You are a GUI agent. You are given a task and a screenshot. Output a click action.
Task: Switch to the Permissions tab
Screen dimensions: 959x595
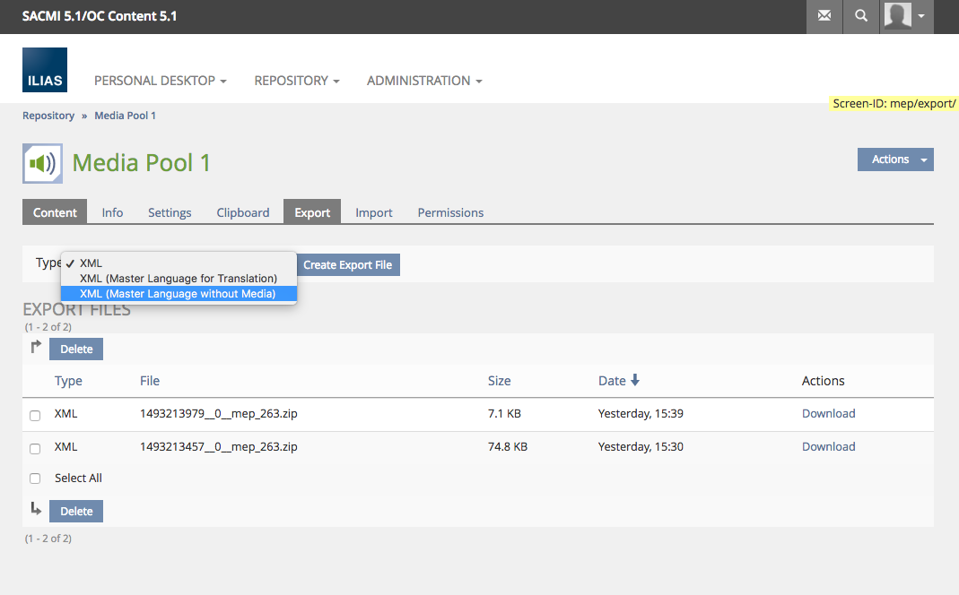tap(450, 212)
